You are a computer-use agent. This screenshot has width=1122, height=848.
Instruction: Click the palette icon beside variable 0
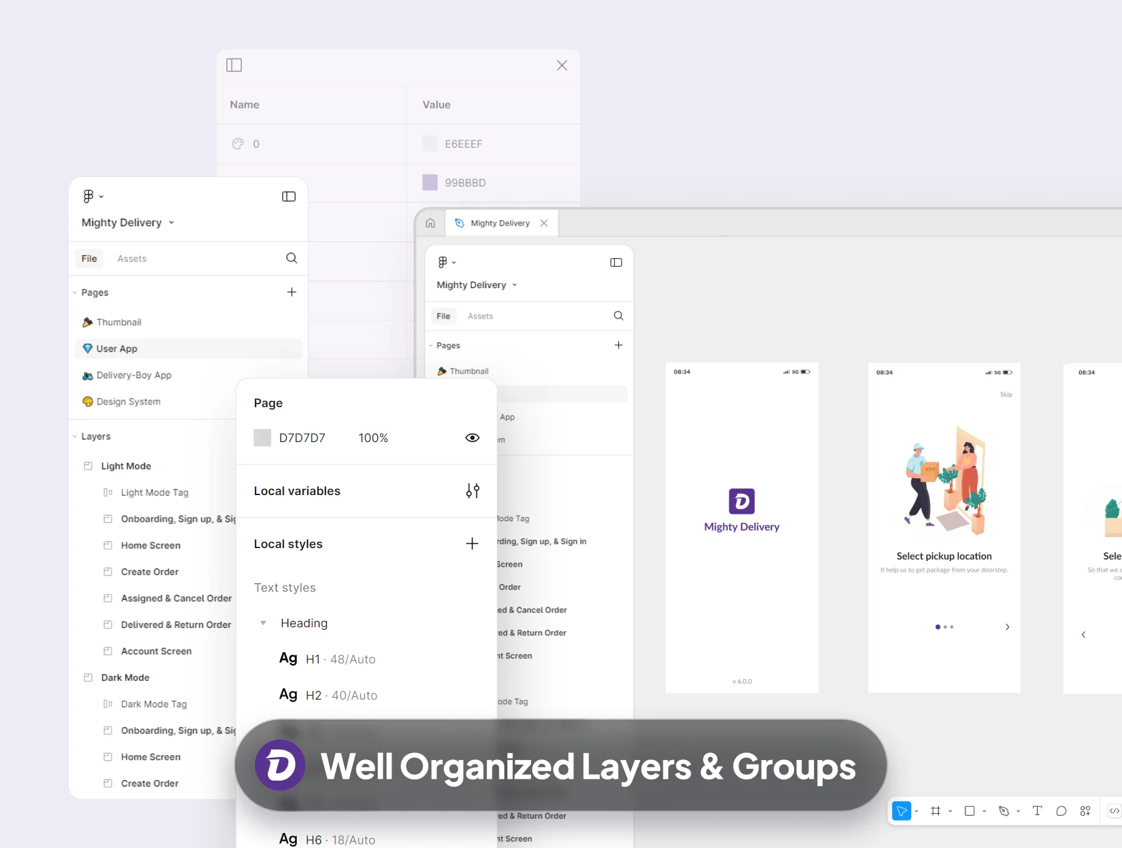pyautogui.click(x=237, y=144)
